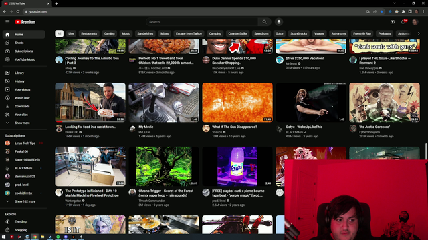Open Shorts in the sidebar
Screen dimensions: 428x240
(24, 43)
